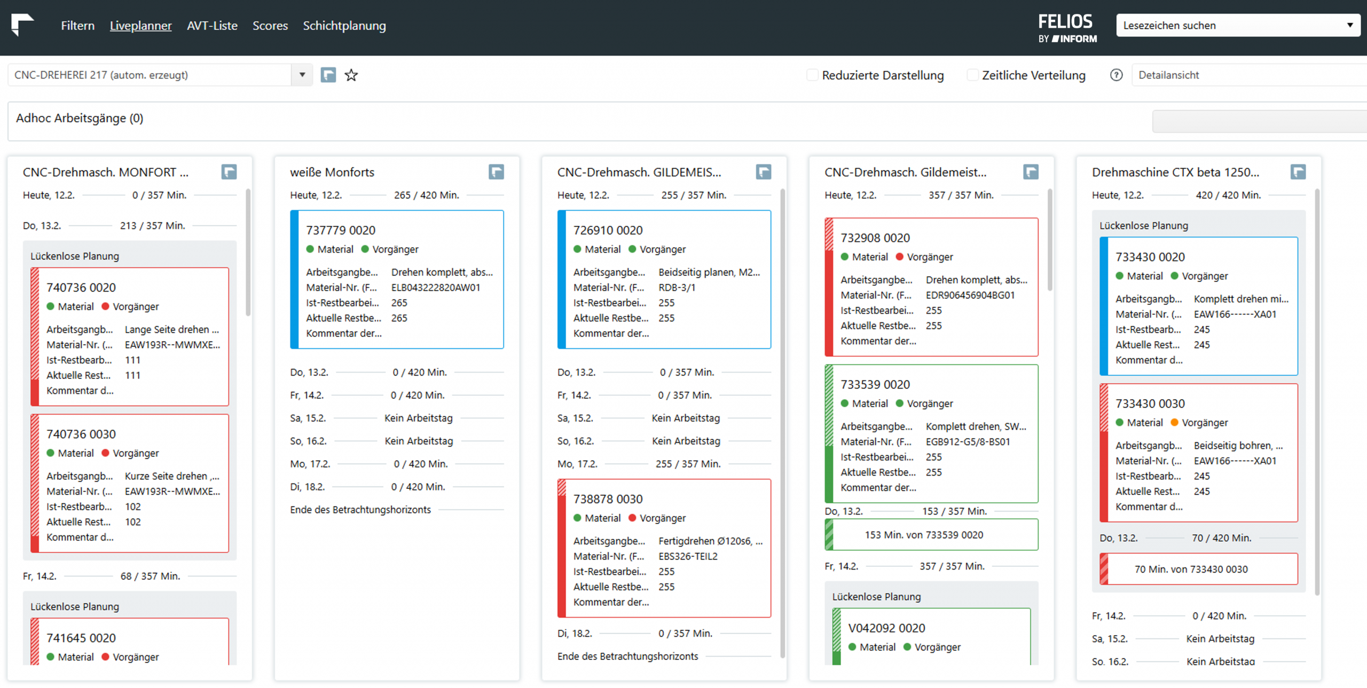Click Do, 13.2. row with 213 / 357 Min.

coord(130,226)
